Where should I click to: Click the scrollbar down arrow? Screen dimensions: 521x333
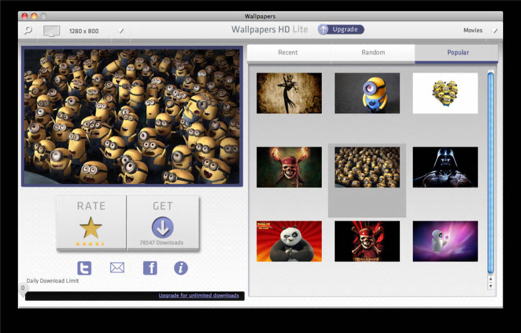click(490, 286)
